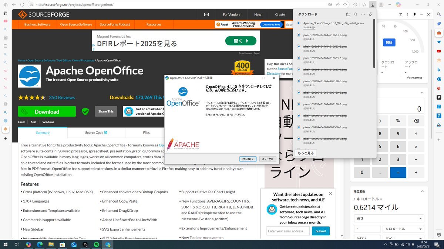The image size is (444, 249).
Task: Open the Resources menu
Action: pos(154,24)
